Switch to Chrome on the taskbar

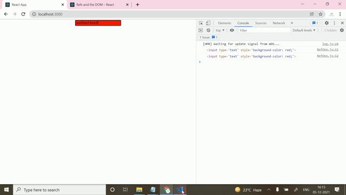167,190
